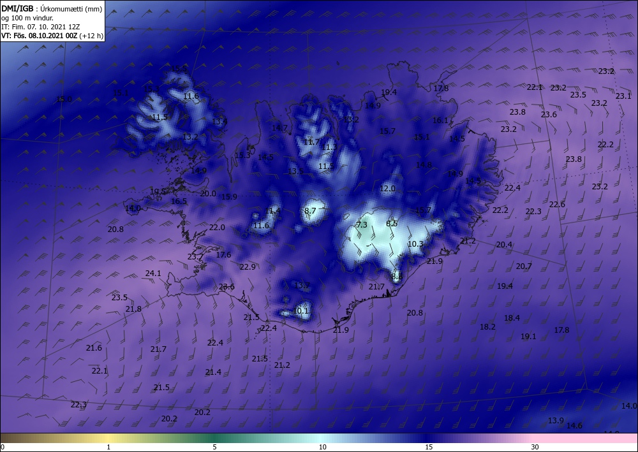
Task: Click the map value 11.3
Action: 329,147
